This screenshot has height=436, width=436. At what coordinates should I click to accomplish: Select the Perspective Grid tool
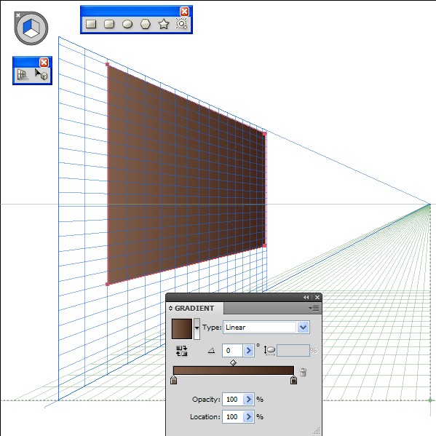pos(23,74)
